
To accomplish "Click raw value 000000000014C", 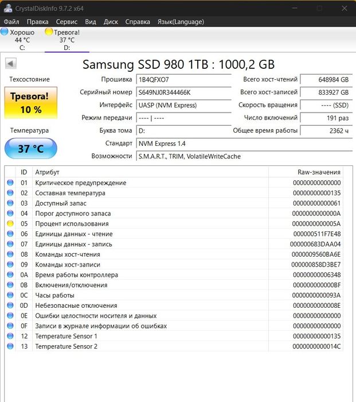I will (316, 346).
